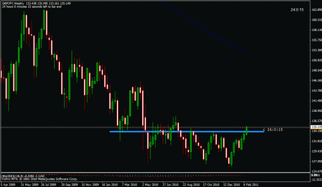Select the thick blue horizontal support line

[187, 131]
